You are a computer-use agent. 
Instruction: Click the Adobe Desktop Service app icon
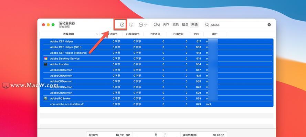click(x=46, y=59)
